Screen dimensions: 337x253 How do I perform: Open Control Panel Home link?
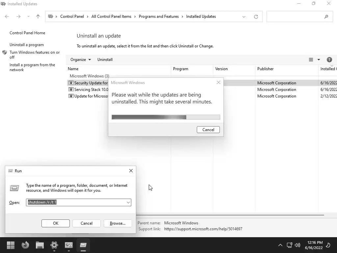pos(27,33)
